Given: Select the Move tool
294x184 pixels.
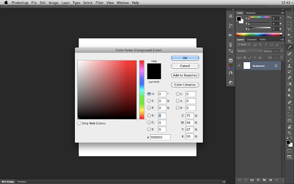Looking at the screenshot, I should pyautogui.click(x=289, y=17).
